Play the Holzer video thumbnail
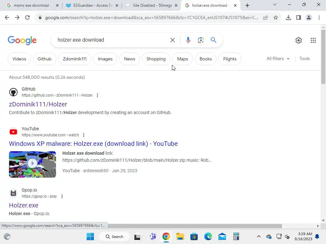This screenshot has height=244, width=326. click(x=32, y=164)
